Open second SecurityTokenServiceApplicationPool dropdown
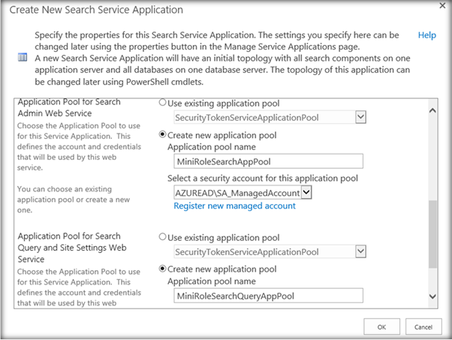This screenshot has width=452, height=340. 360,252
